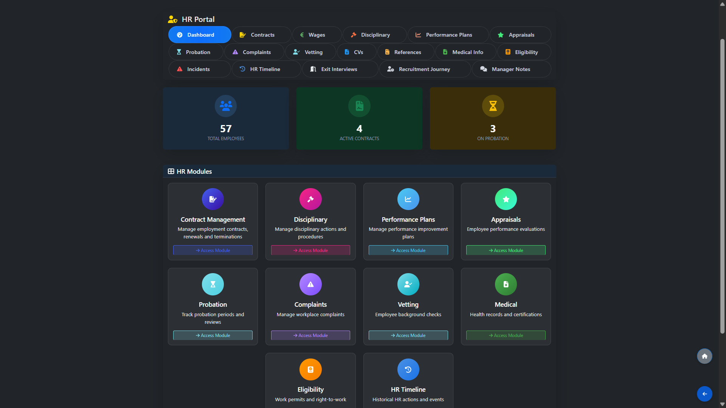The height and width of the screenshot is (408, 726).
Task: Open the CVs tab
Action: click(357, 52)
